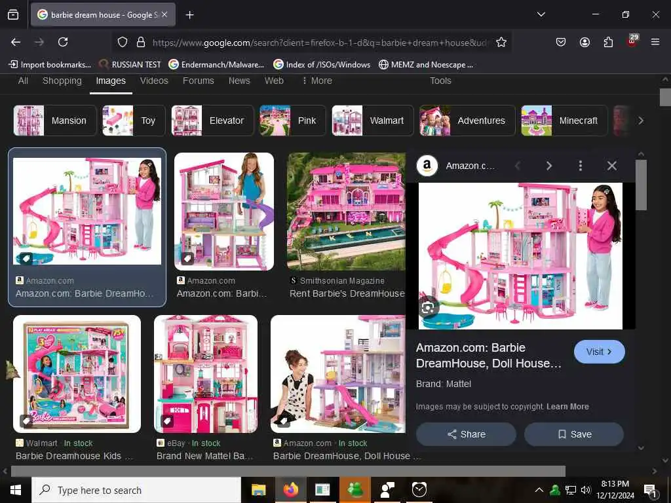Bookmark this page with star icon
This screenshot has height=503, width=671.
pyautogui.click(x=501, y=42)
